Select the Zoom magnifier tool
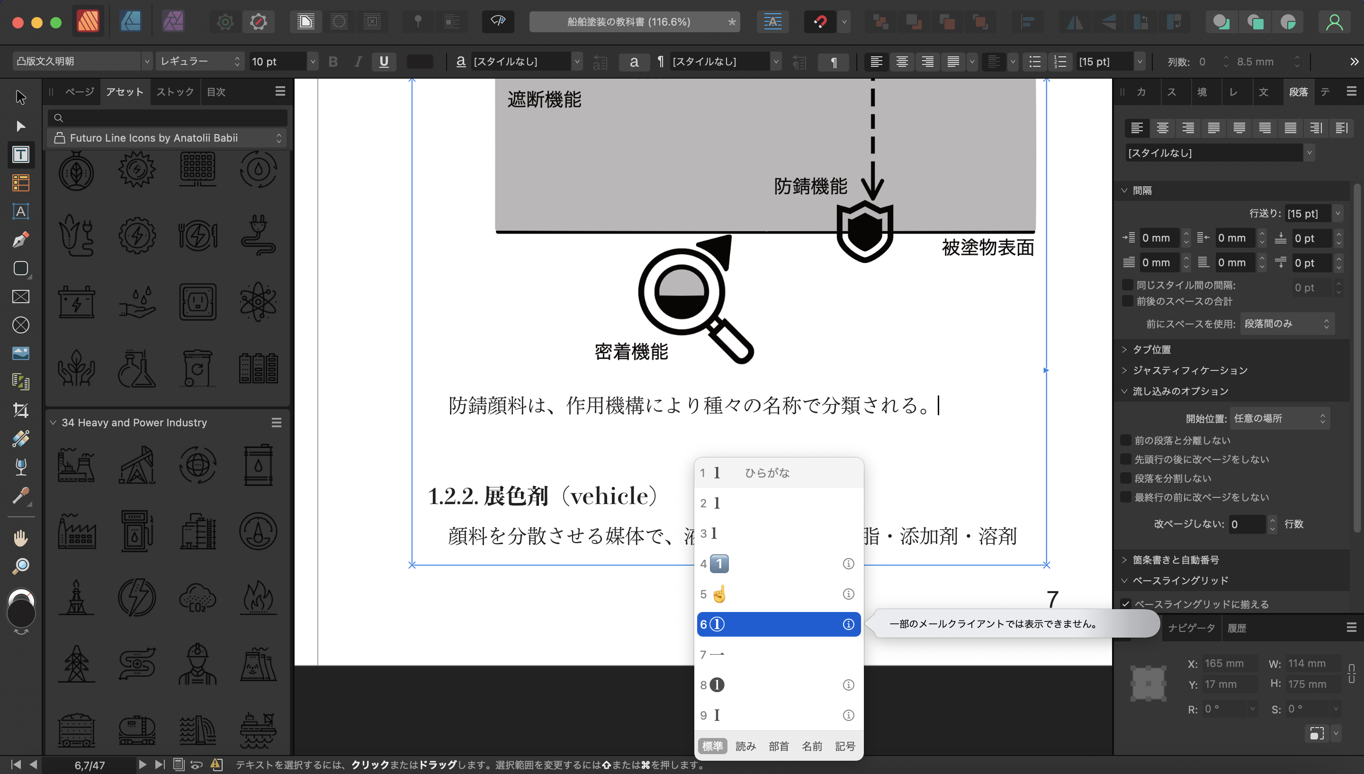 point(21,566)
